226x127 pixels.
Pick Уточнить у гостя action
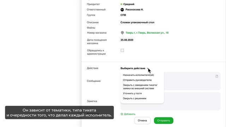coord(132,93)
